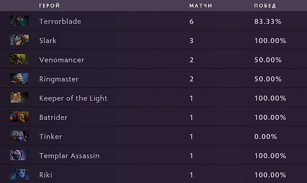The height and width of the screenshot is (183, 307).
Task: Select the Tinker hero portrait icon
Action: click(19, 137)
